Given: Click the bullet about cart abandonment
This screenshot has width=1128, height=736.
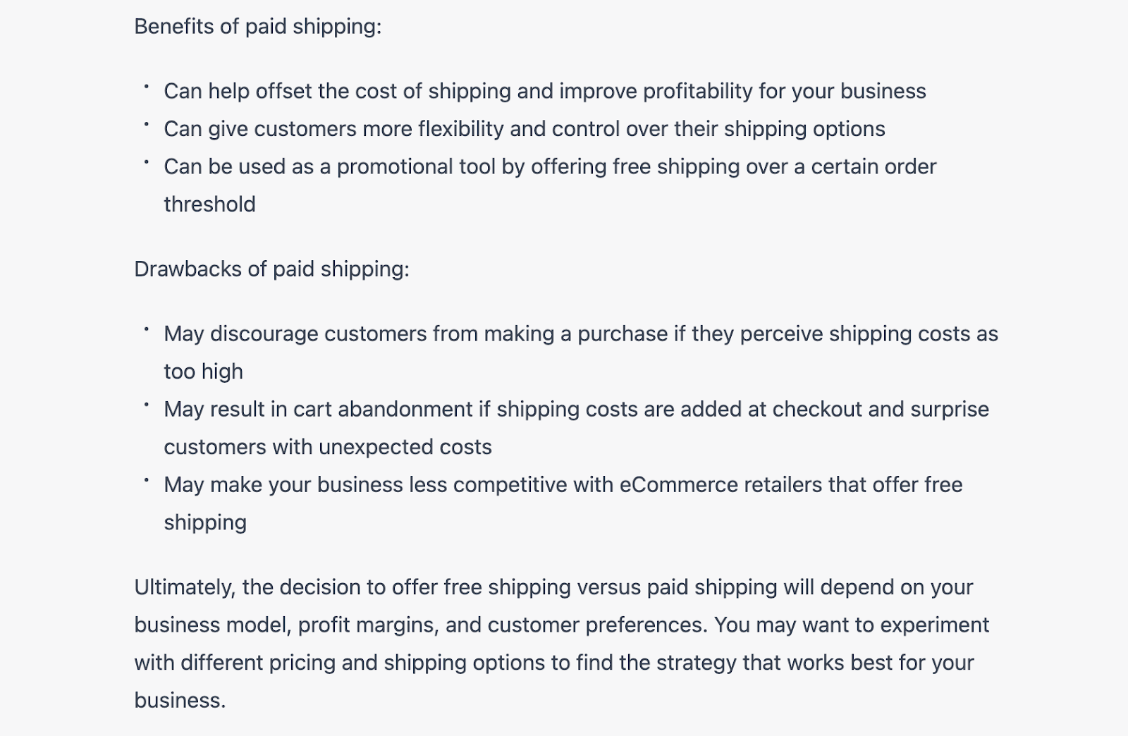Looking at the screenshot, I should (577, 428).
